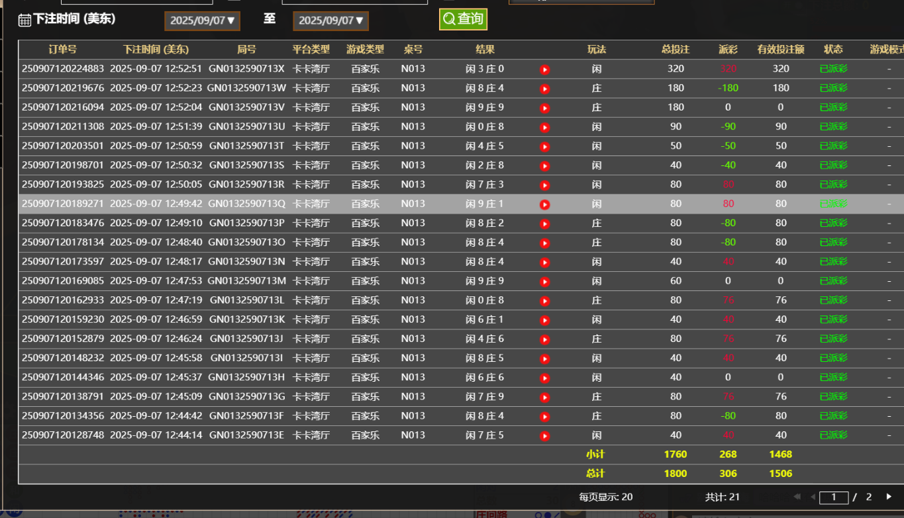Image resolution: width=904 pixels, height=518 pixels.
Task: Jump to first page with double arrow
Action: point(797,497)
